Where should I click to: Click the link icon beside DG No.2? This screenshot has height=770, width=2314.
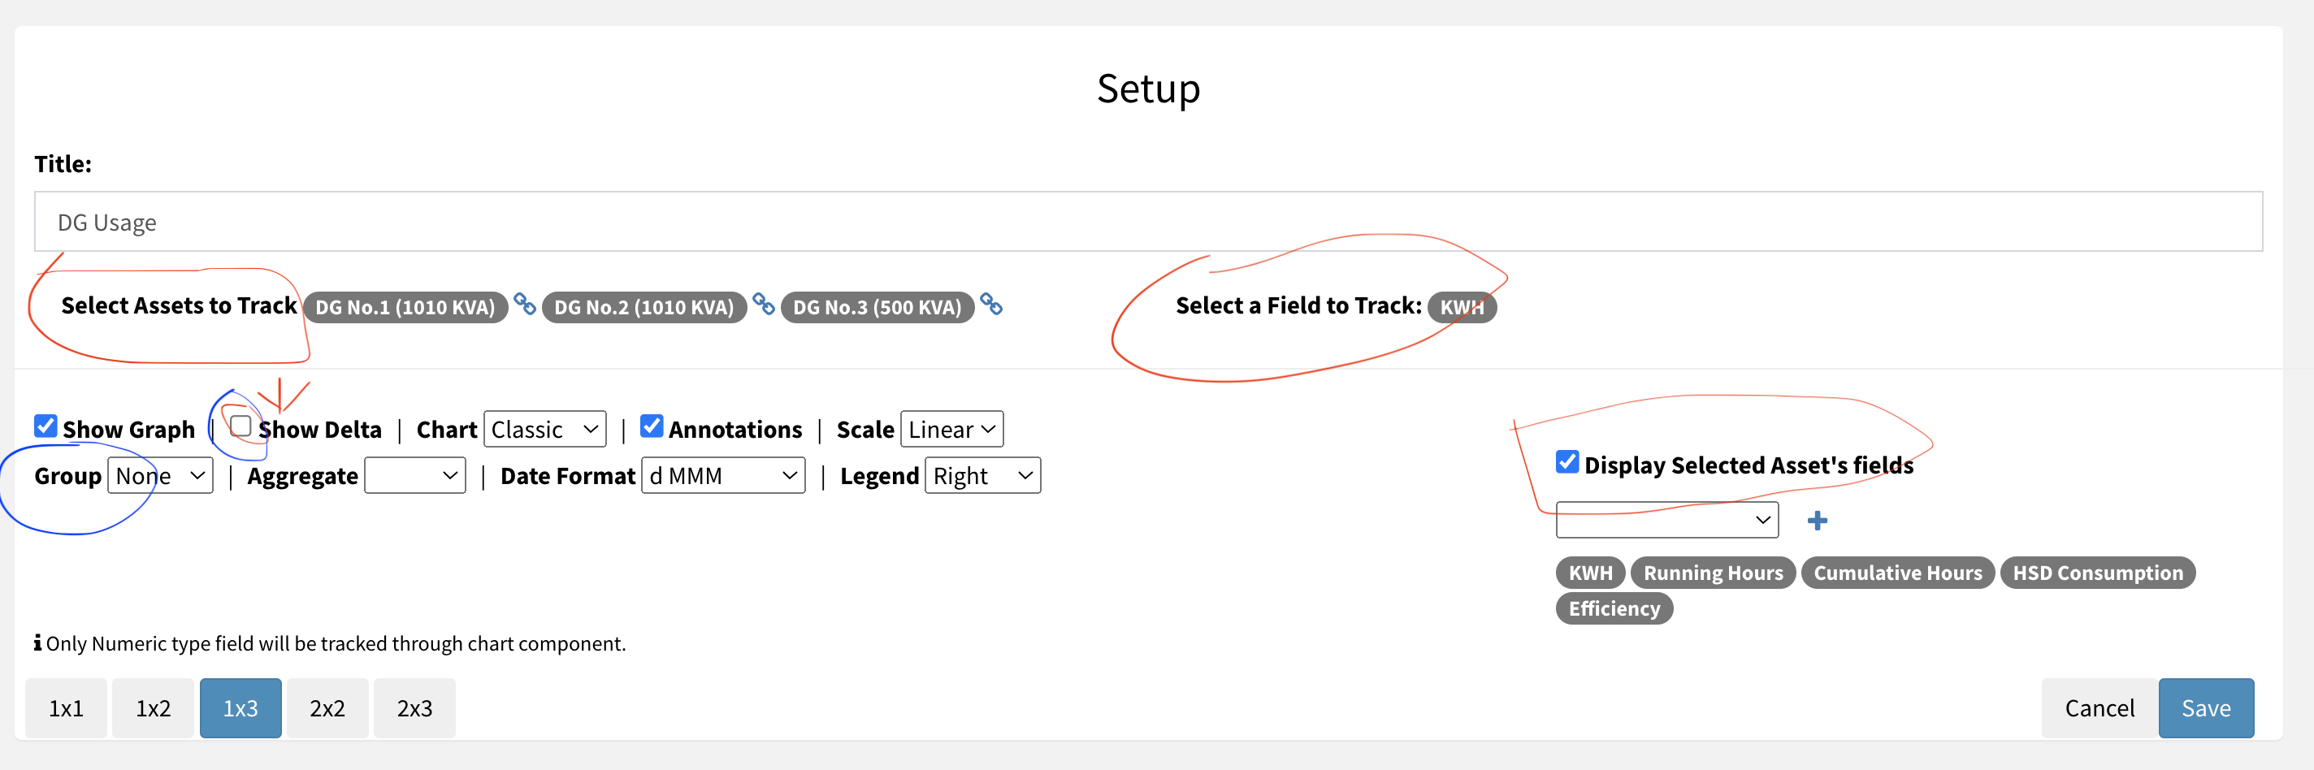click(x=765, y=306)
